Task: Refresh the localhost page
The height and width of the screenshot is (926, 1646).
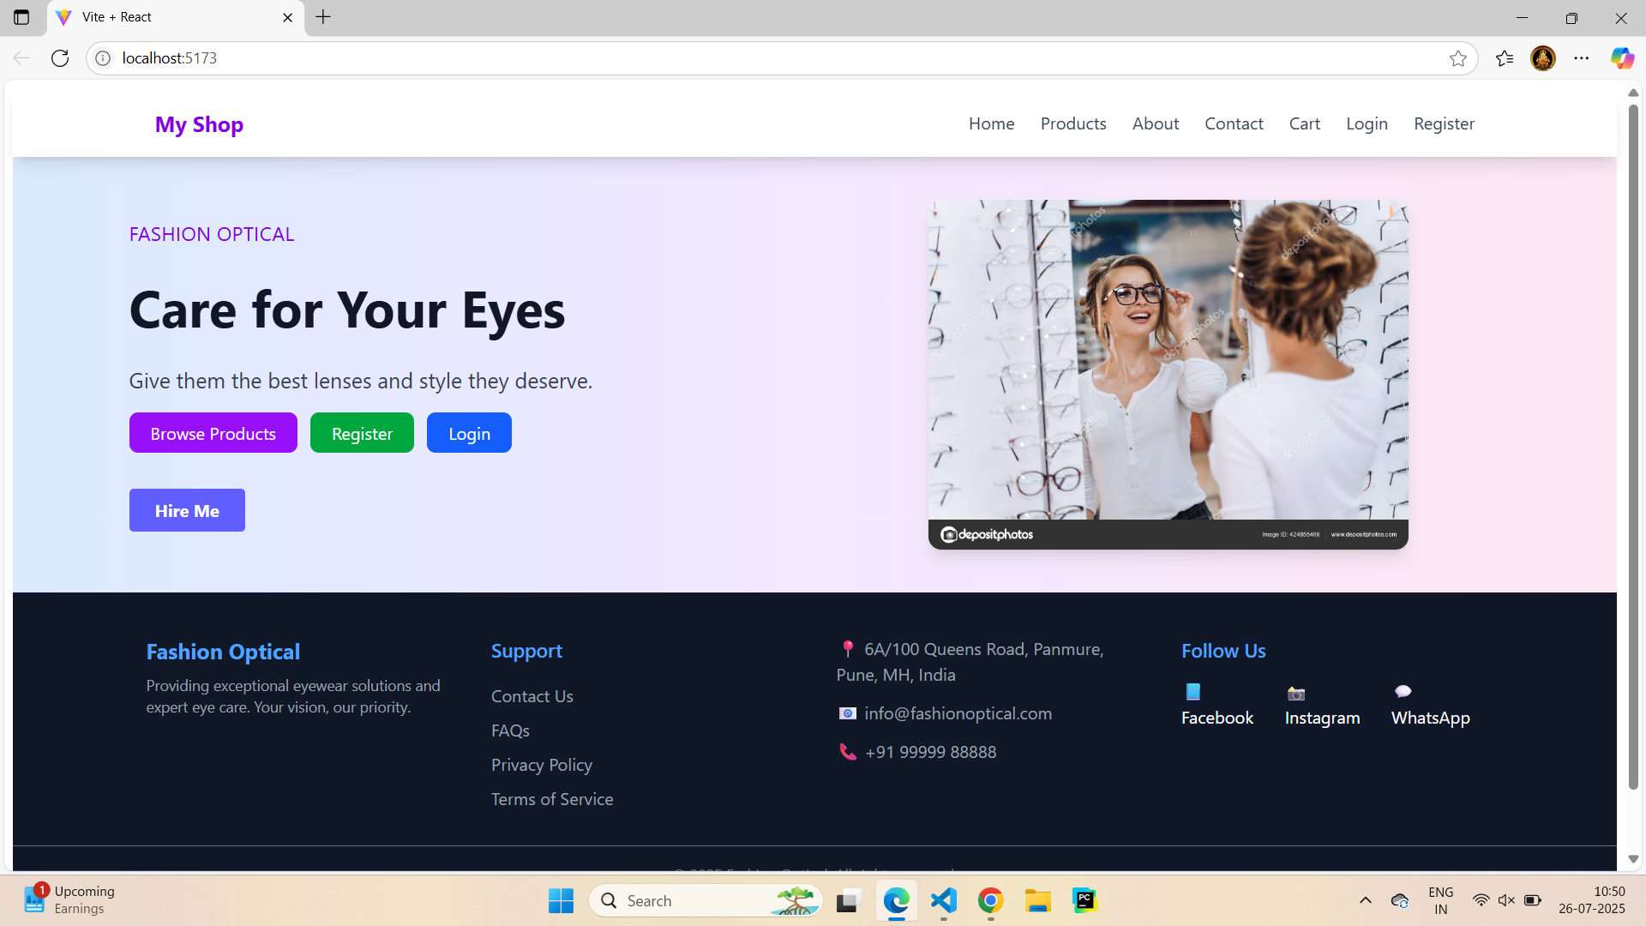Action: (x=60, y=57)
